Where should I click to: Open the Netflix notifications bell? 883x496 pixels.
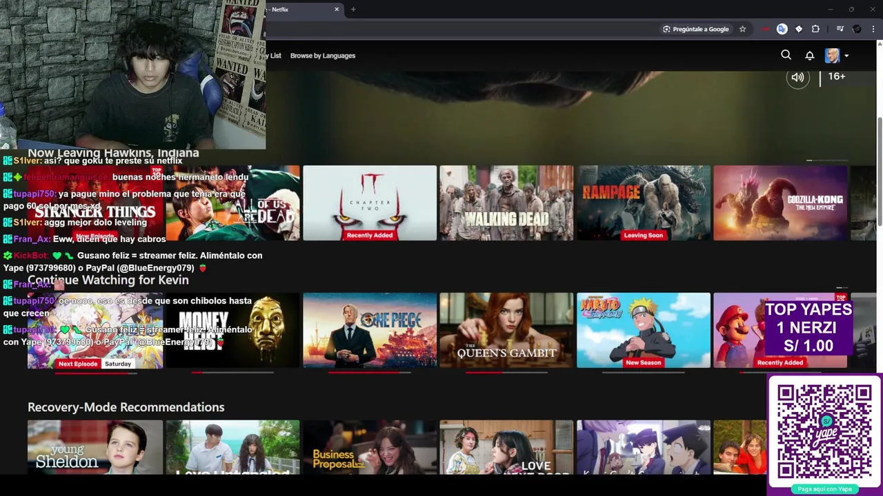[x=810, y=55]
